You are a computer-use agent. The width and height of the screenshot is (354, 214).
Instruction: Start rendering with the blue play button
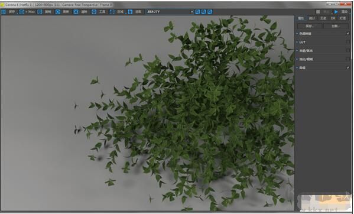336,12
